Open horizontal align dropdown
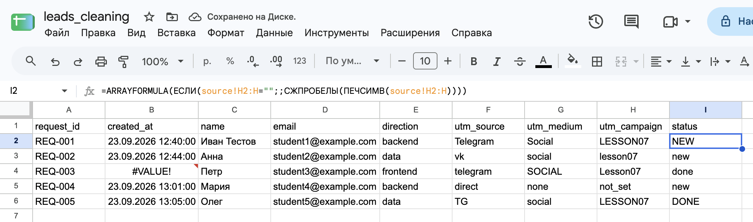Image resolution: width=753 pixels, height=222 pixels. coord(660,62)
